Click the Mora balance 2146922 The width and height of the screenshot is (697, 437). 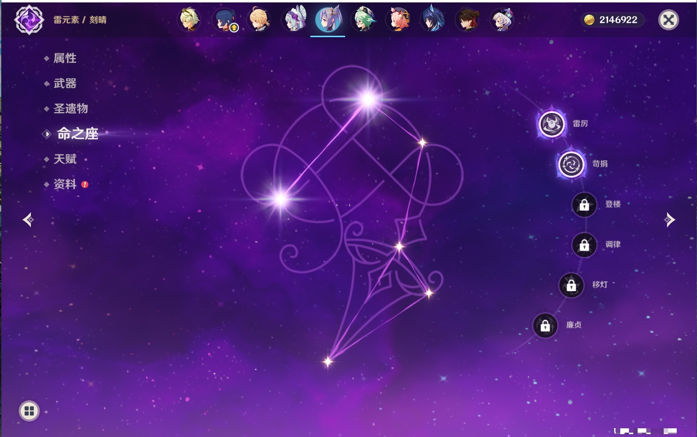click(x=618, y=20)
